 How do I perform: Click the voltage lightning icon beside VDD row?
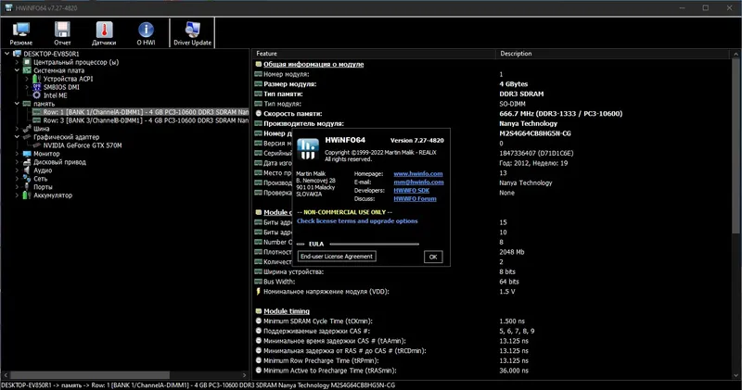click(x=259, y=291)
